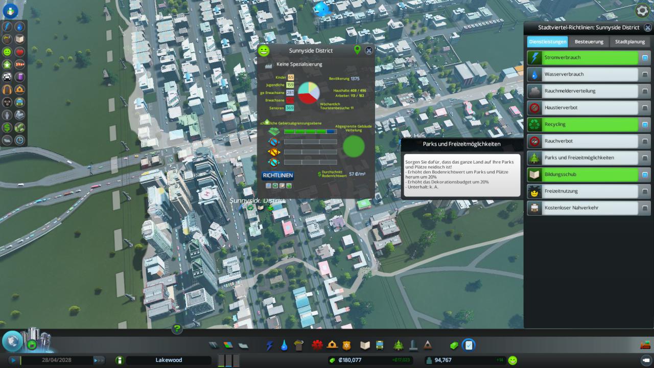Activate the bulldozer tool
This screenshot has width=654, height=368.
pos(646,346)
